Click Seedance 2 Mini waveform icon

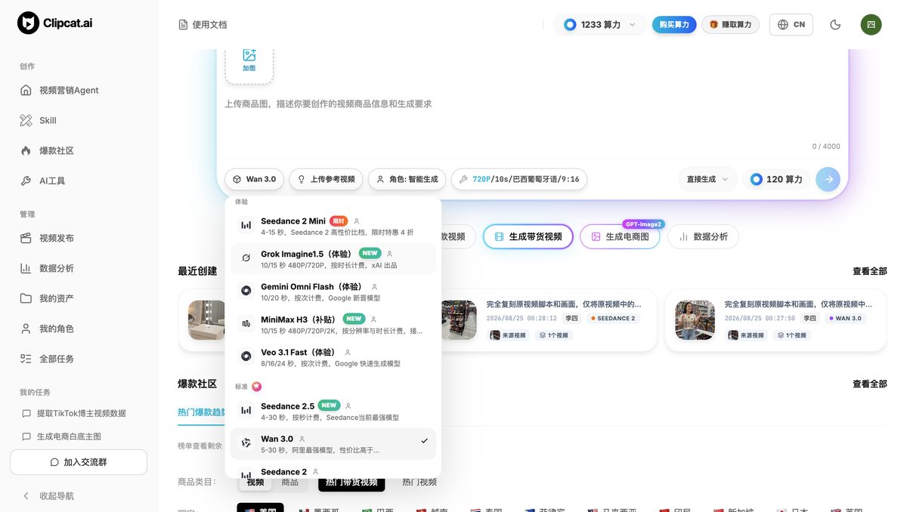pyautogui.click(x=246, y=225)
